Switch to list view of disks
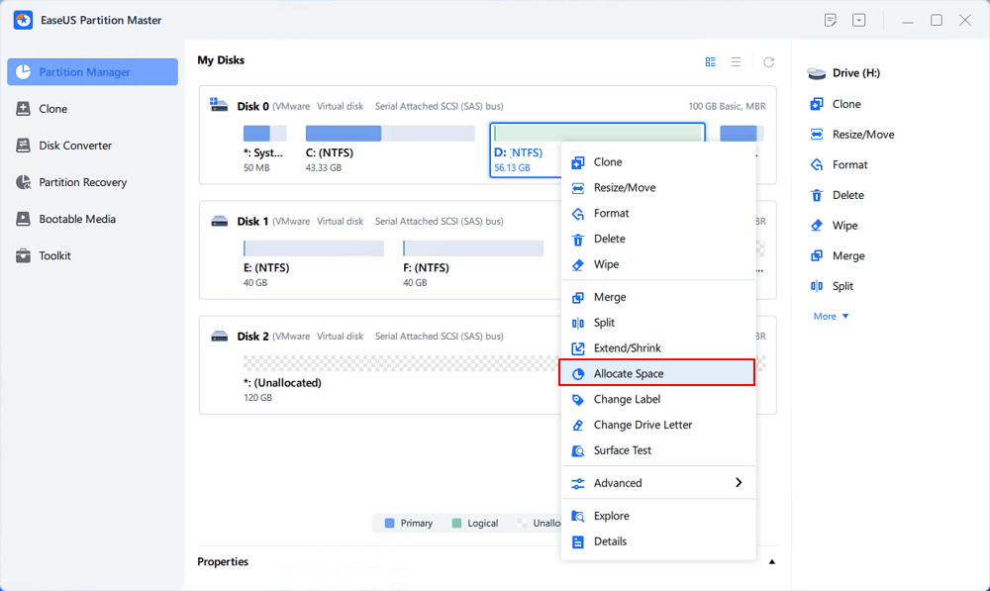This screenshot has height=591, width=990. 737,61
